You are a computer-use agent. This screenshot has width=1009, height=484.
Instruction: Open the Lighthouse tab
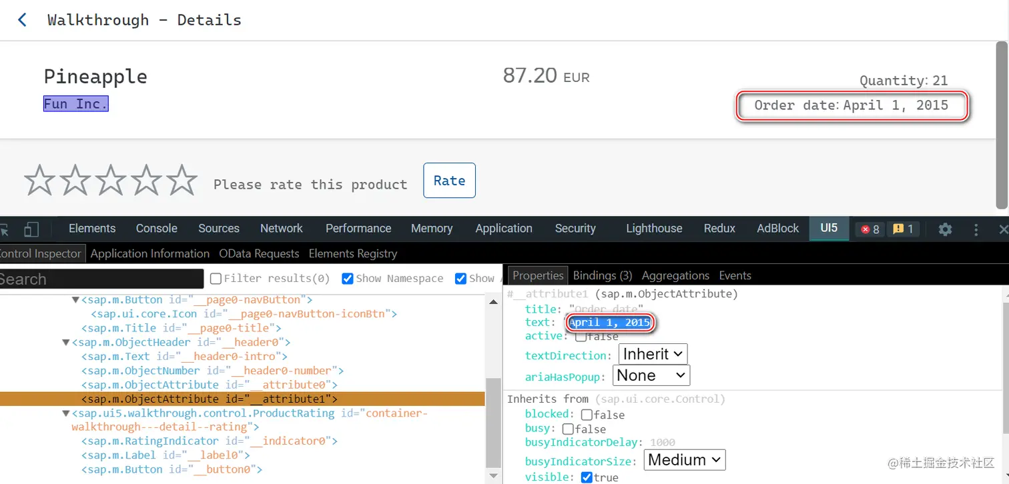tap(654, 228)
